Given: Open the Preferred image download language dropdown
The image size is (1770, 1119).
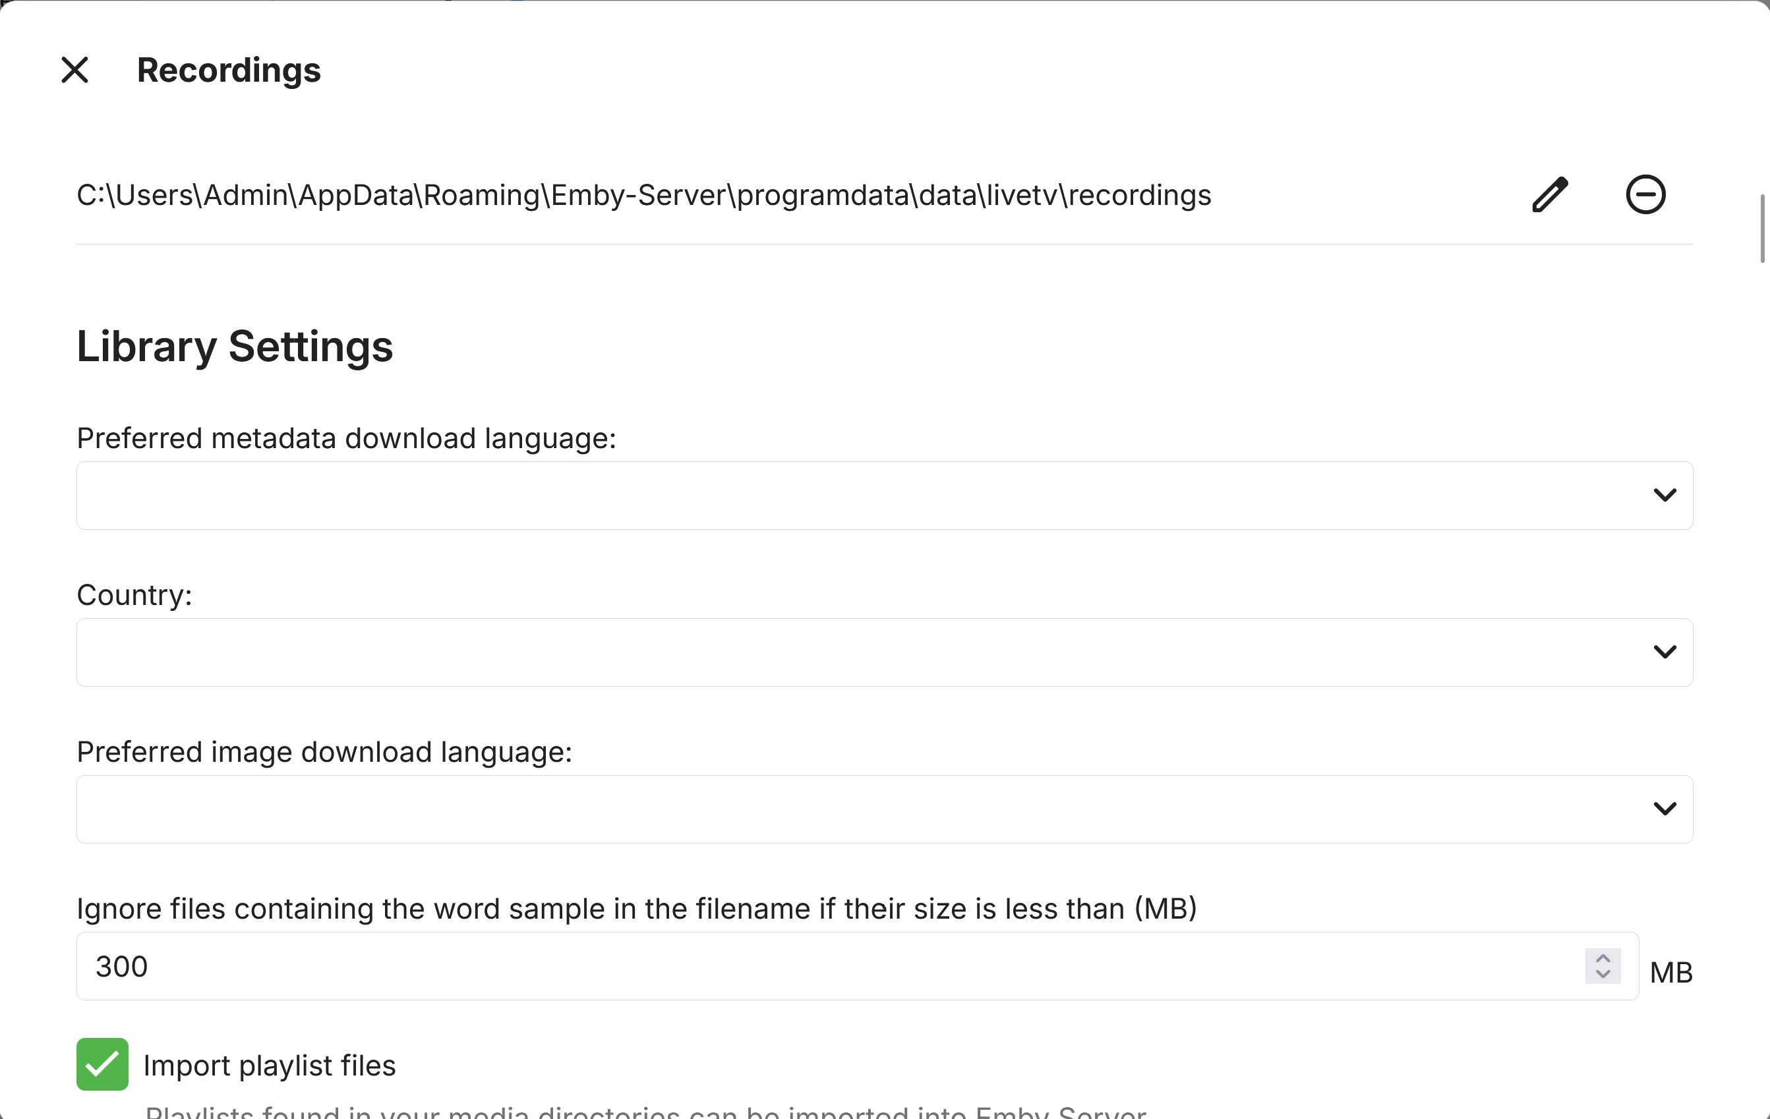Looking at the screenshot, I should [x=845, y=809].
